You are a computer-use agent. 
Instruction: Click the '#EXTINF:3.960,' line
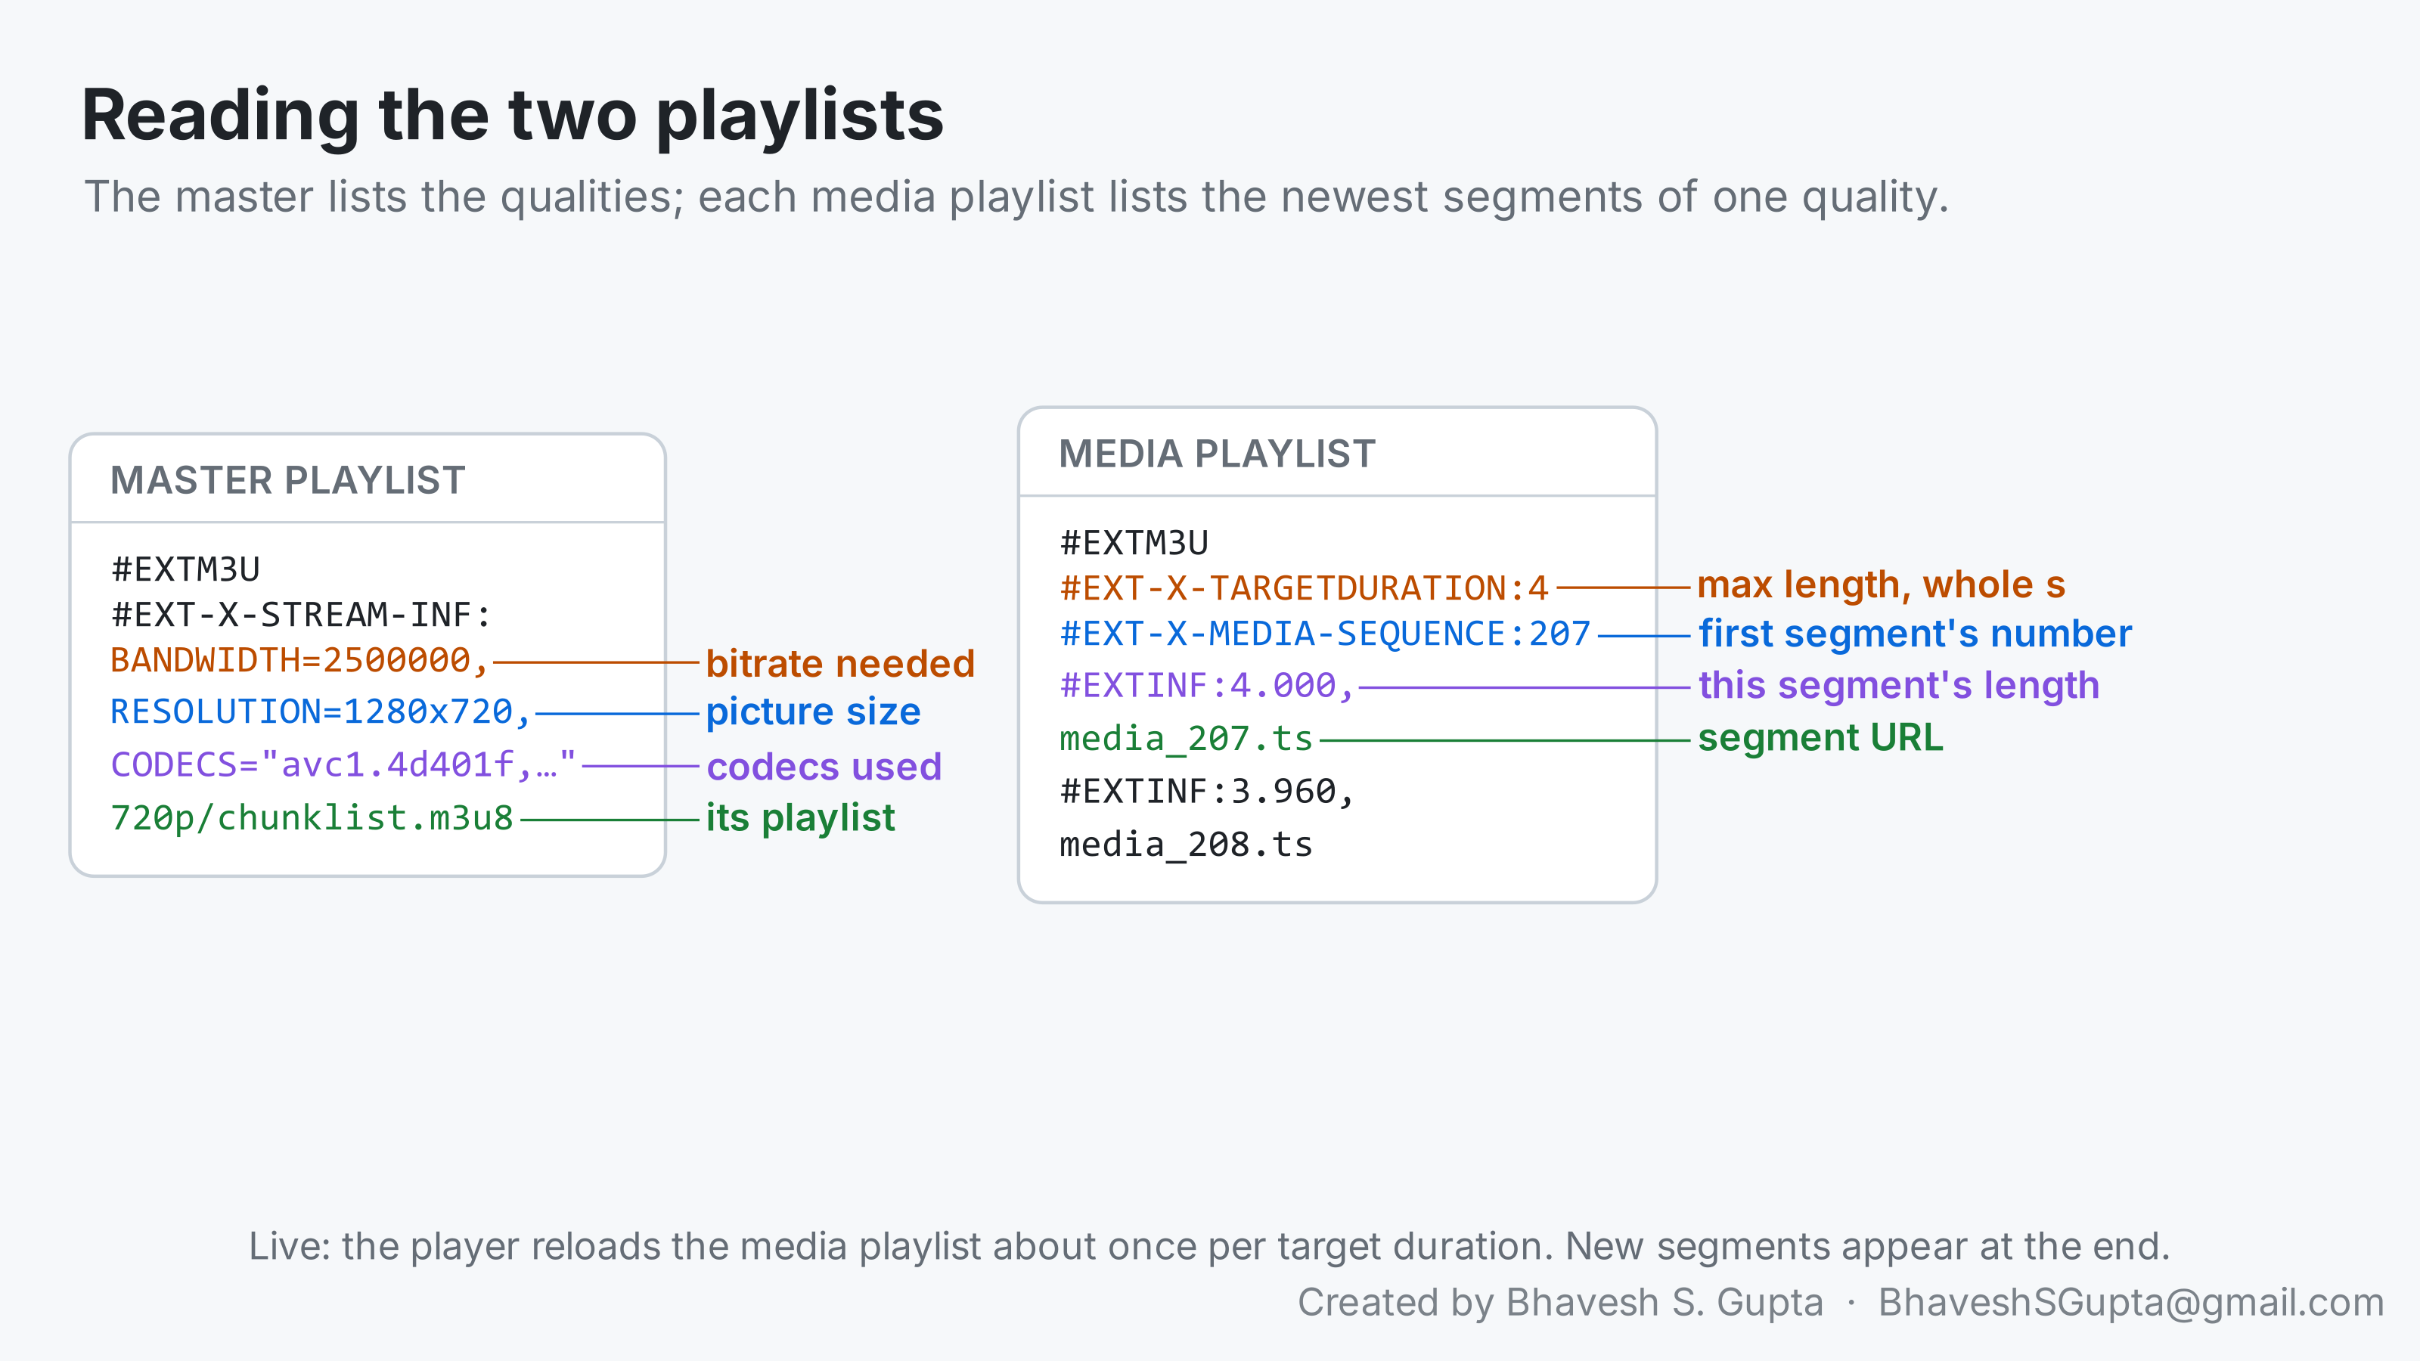(1207, 792)
